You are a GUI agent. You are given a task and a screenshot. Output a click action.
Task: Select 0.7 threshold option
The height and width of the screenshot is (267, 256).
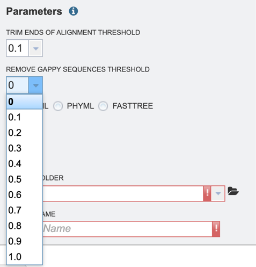pyautogui.click(x=25, y=210)
